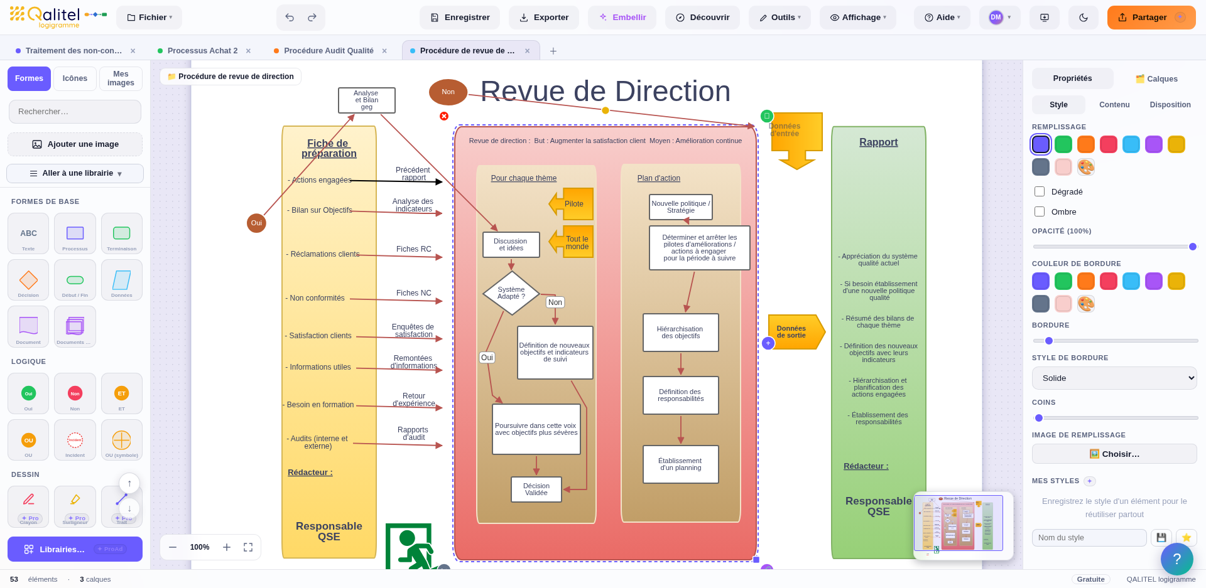The width and height of the screenshot is (1206, 588).
Task: Open the Fichier dropdown menu
Action: [x=149, y=18]
